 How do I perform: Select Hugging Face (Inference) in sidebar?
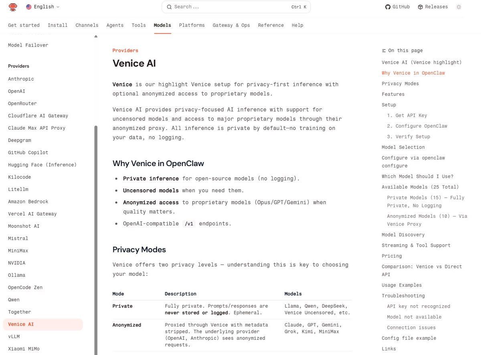[42, 165]
